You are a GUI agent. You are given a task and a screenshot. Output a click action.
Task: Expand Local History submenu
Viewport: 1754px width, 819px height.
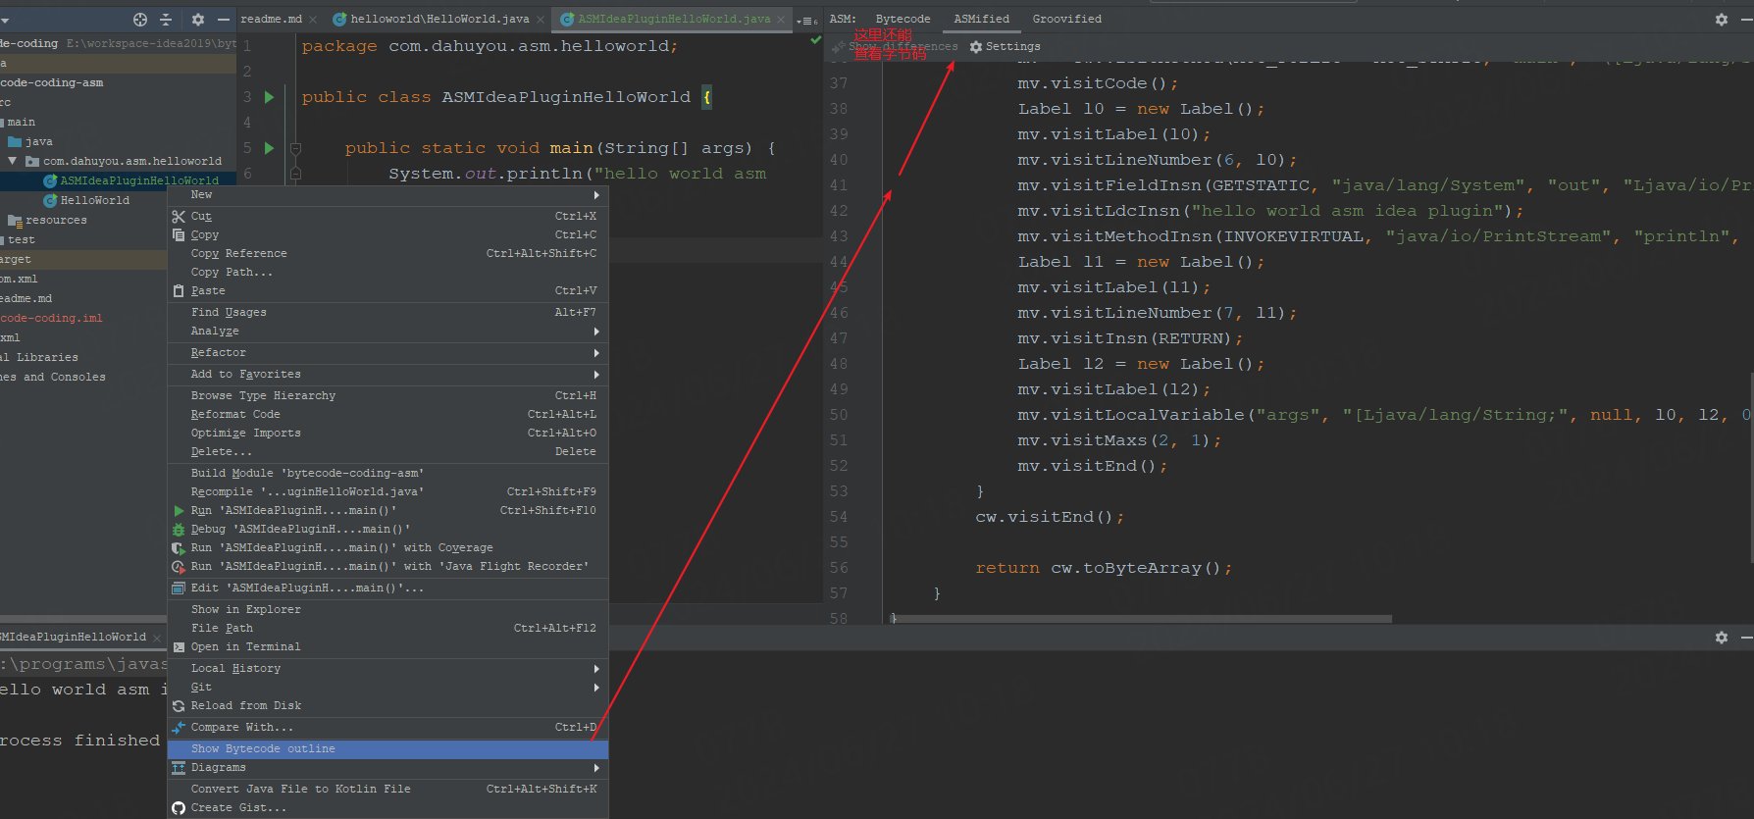point(387,668)
